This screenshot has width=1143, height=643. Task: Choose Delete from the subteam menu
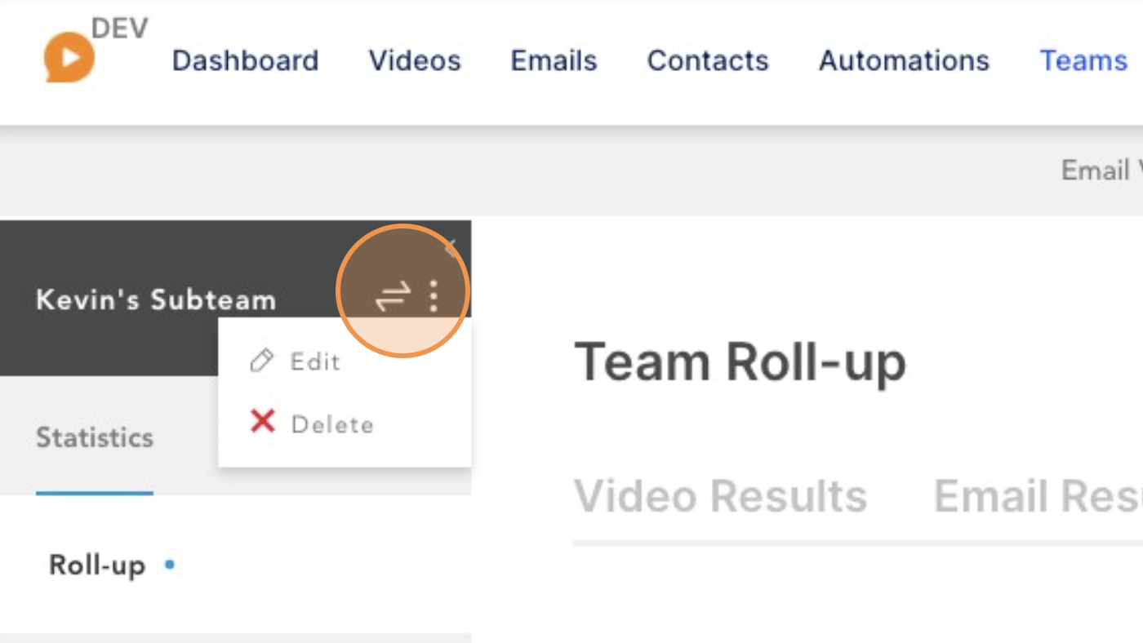pyautogui.click(x=332, y=424)
